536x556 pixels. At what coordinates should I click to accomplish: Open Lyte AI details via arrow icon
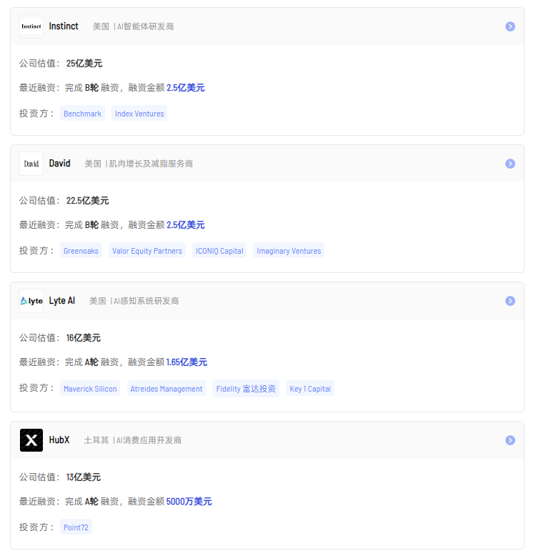[x=510, y=301]
